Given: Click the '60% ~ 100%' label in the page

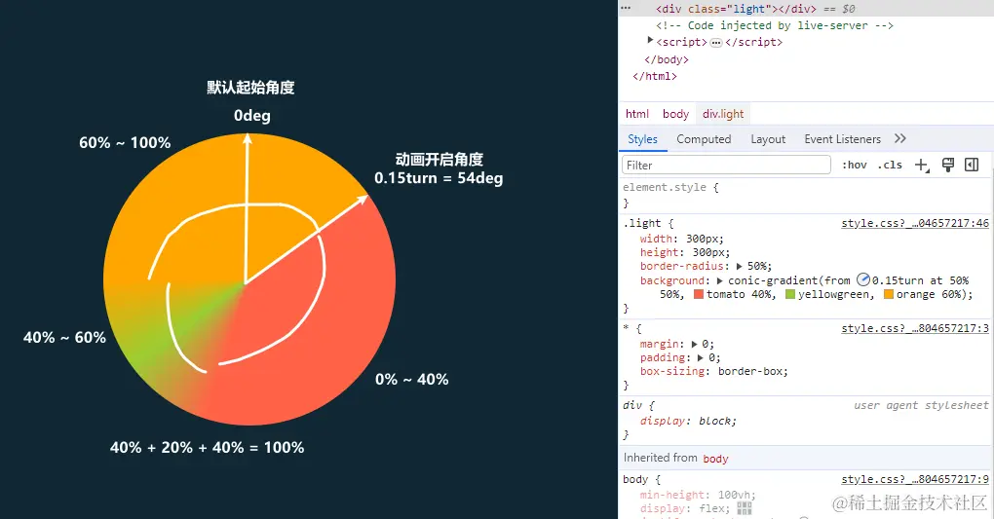Looking at the screenshot, I should (125, 142).
